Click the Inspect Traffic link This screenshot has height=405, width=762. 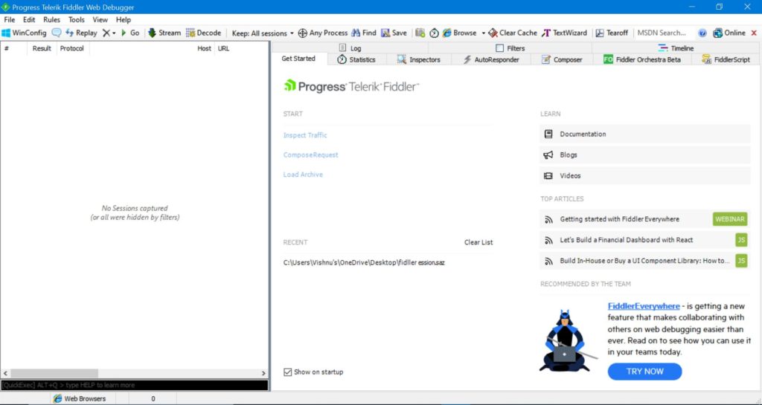305,135
